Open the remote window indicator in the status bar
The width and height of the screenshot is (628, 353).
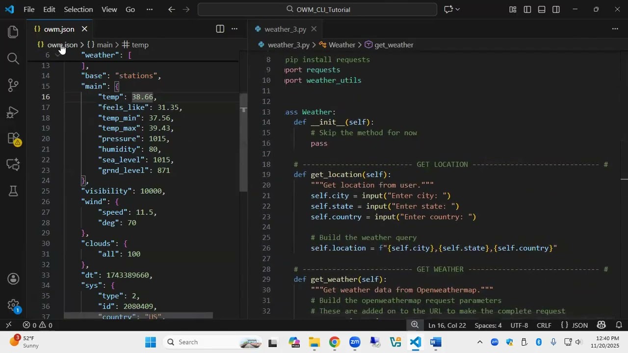(x=8, y=325)
